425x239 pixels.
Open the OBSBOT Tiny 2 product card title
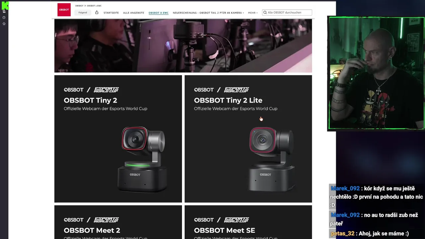click(90, 100)
